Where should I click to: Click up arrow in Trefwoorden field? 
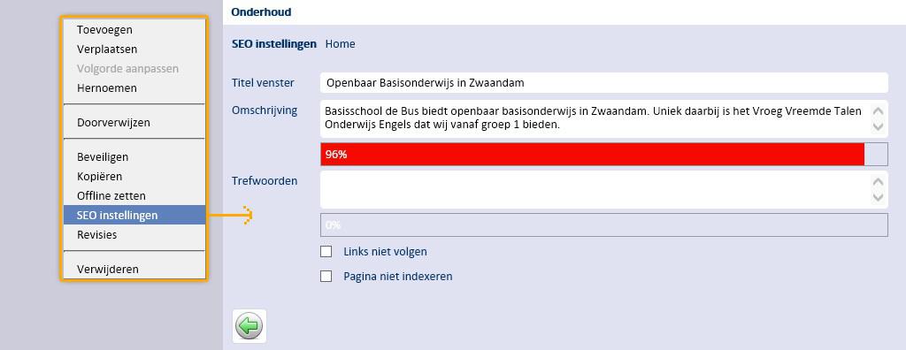(878, 181)
